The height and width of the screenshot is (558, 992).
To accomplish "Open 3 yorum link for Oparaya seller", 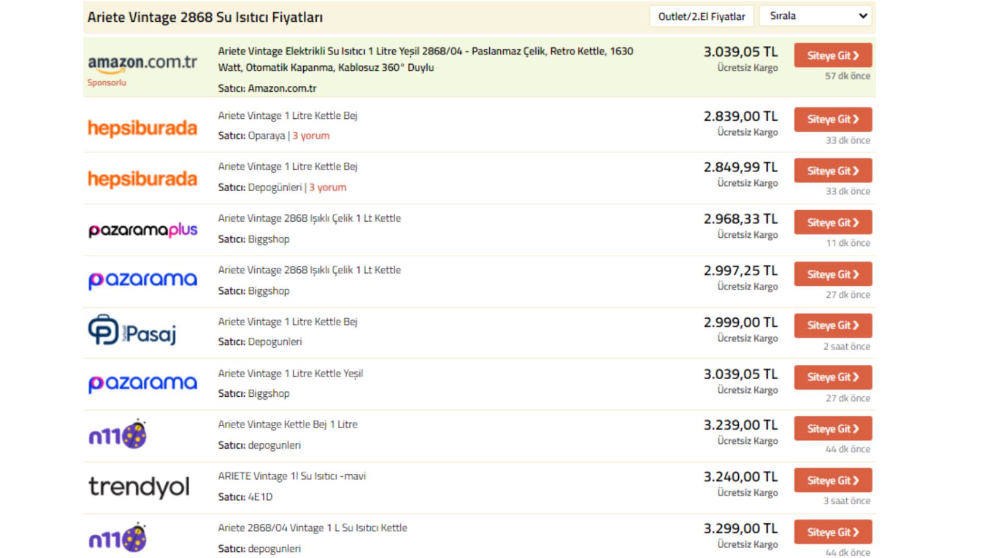I will coord(311,135).
